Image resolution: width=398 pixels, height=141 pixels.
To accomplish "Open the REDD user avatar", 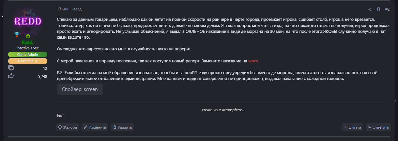I will click(x=28, y=22).
